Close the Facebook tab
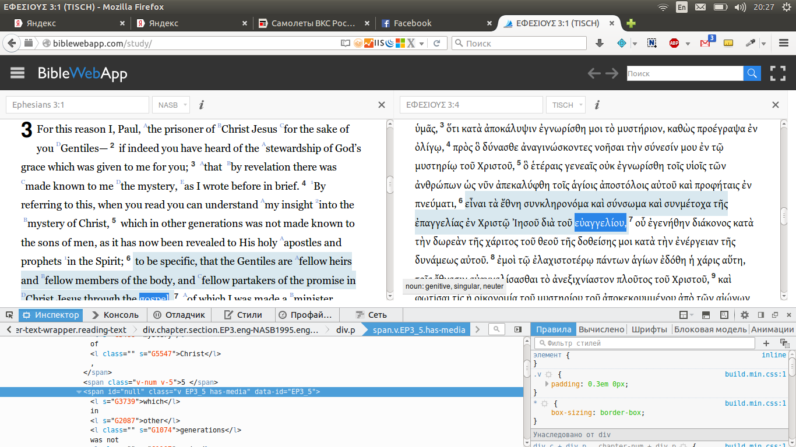Screen dimensions: 796x447 (489, 23)
